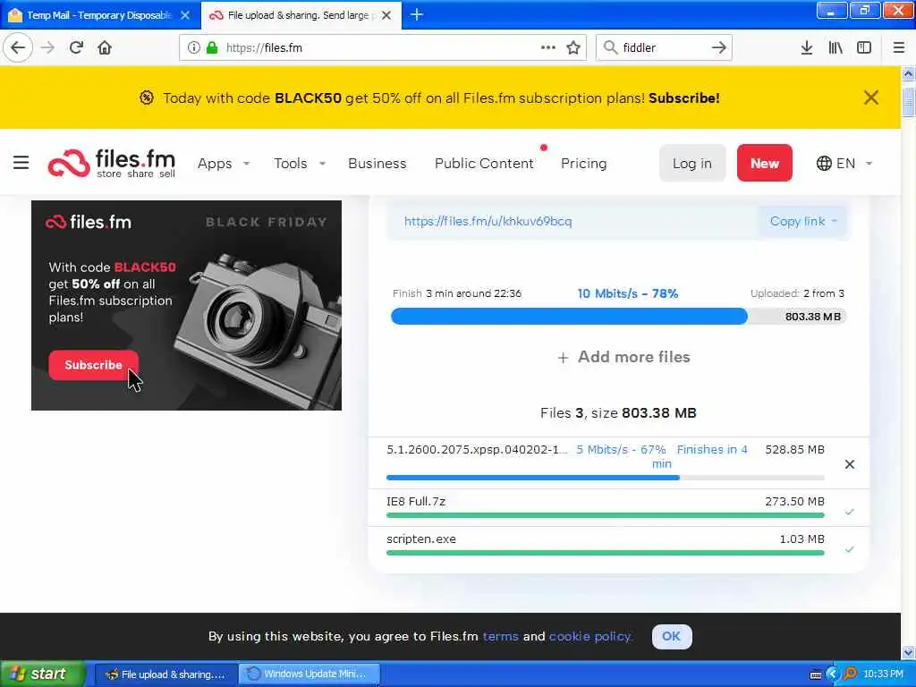Click the Add more files button
The height and width of the screenshot is (687, 916).
pos(623,357)
